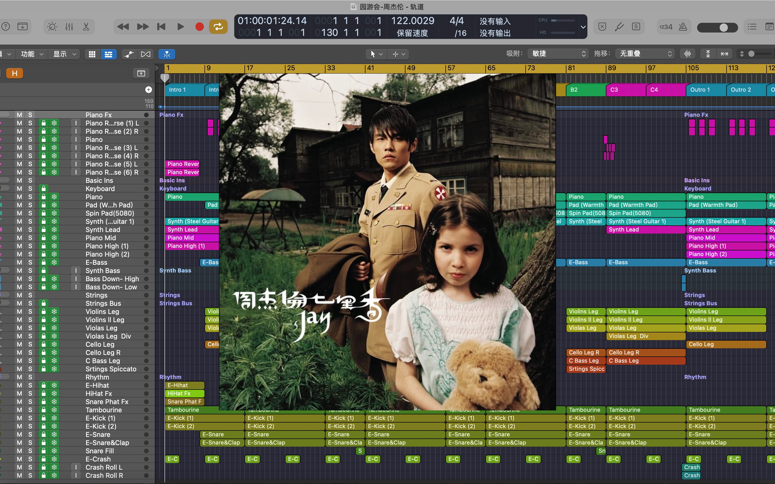Start playback with the Play button
The width and height of the screenshot is (775, 484).
pos(180,27)
